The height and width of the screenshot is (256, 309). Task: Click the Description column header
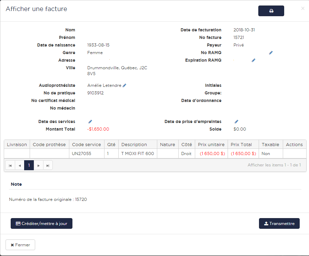134,144
